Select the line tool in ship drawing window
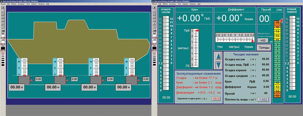 3,11
